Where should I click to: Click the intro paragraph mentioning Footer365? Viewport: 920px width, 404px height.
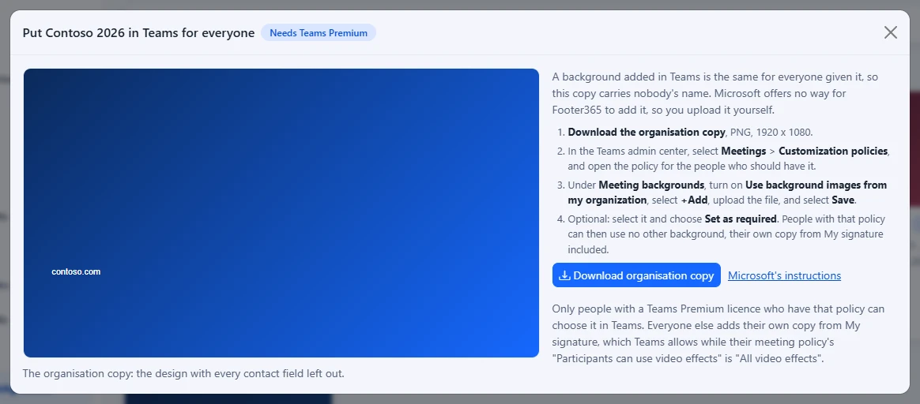pyautogui.click(x=715, y=93)
